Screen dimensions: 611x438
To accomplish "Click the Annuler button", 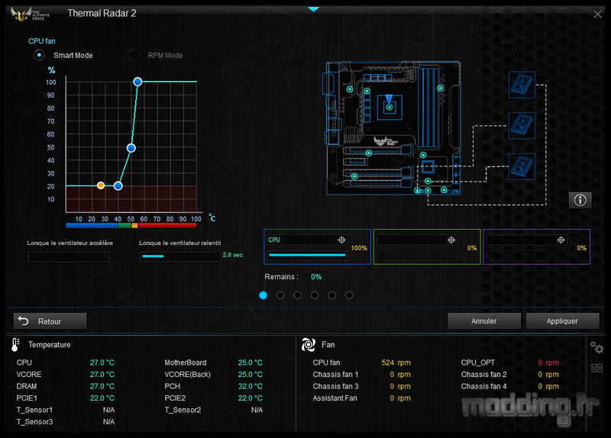I will pyautogui.click(x=484, y=321).
